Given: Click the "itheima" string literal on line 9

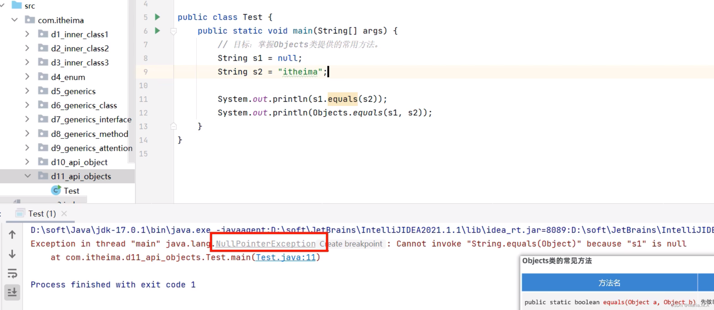Looking at the screenshot, I should [x=300, y=72].
